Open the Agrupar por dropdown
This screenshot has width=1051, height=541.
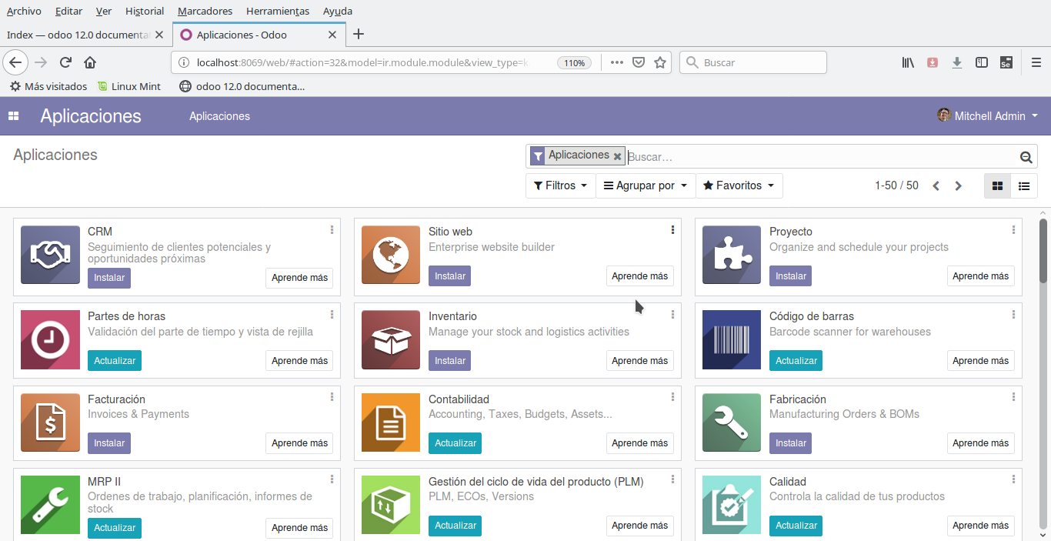[645, 185]
